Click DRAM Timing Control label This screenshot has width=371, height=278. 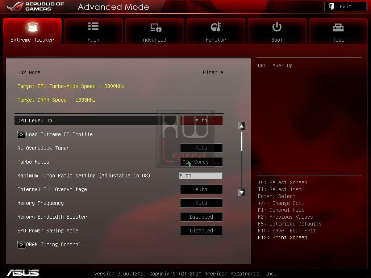54,244
